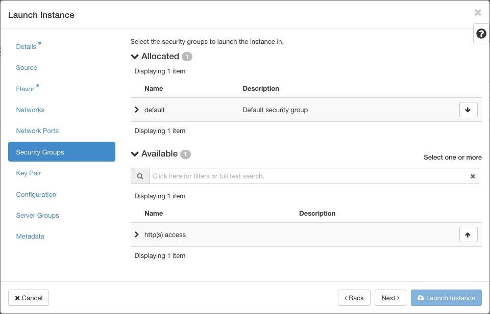This screenshot has height=314, width=490.
Task: Switch to the Details step
Action: coord(26,46)
